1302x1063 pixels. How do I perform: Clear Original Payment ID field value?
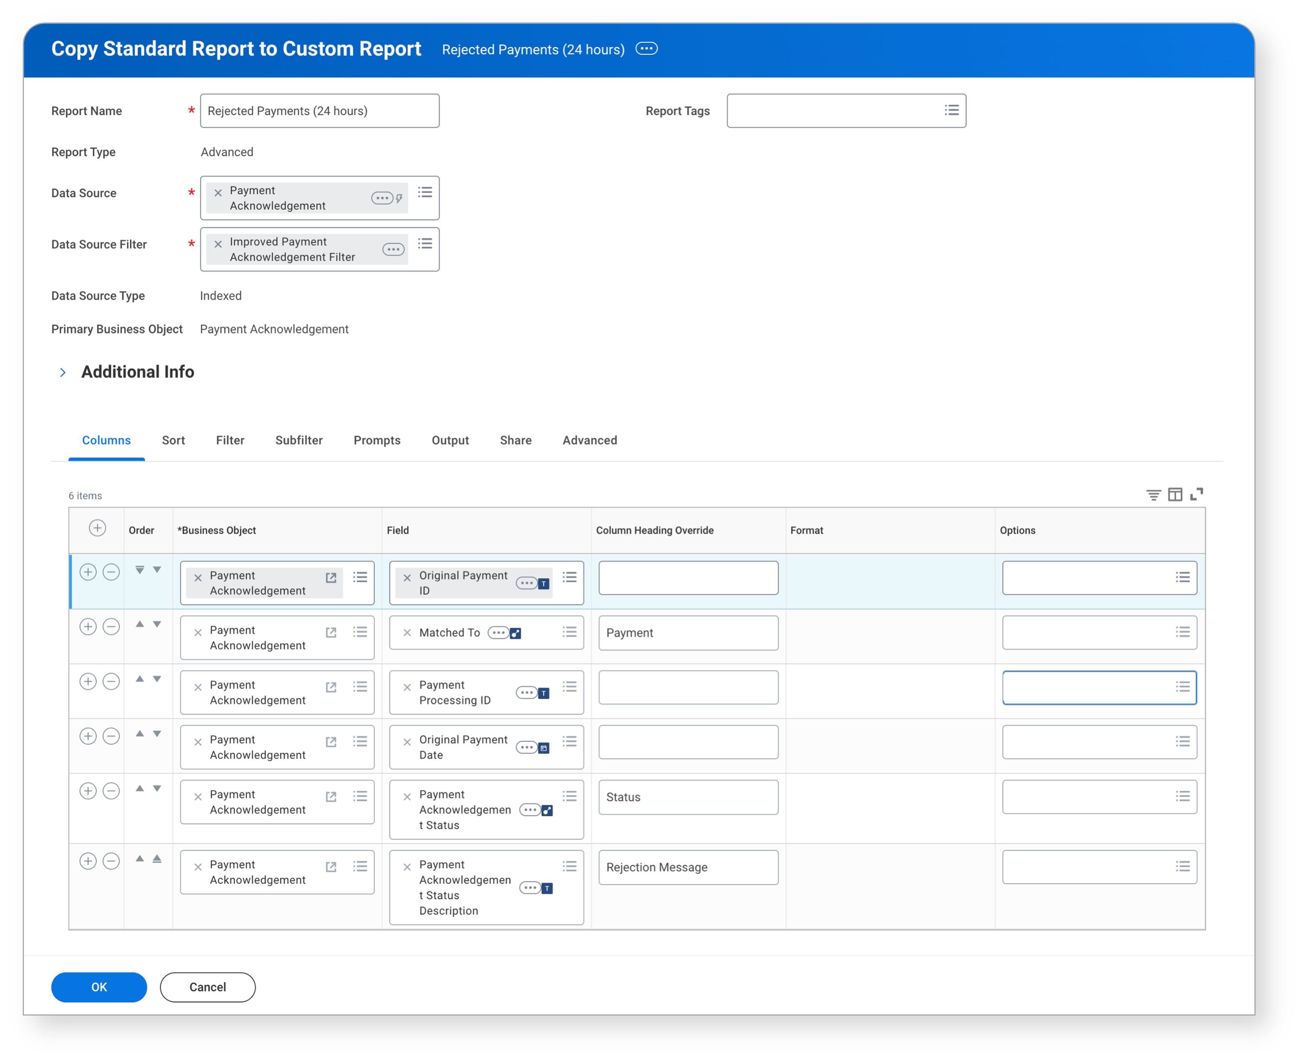407,577
